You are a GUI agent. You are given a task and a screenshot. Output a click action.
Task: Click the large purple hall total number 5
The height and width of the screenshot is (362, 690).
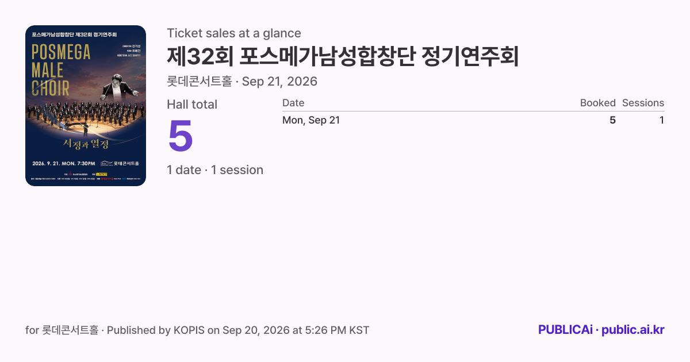180,136
